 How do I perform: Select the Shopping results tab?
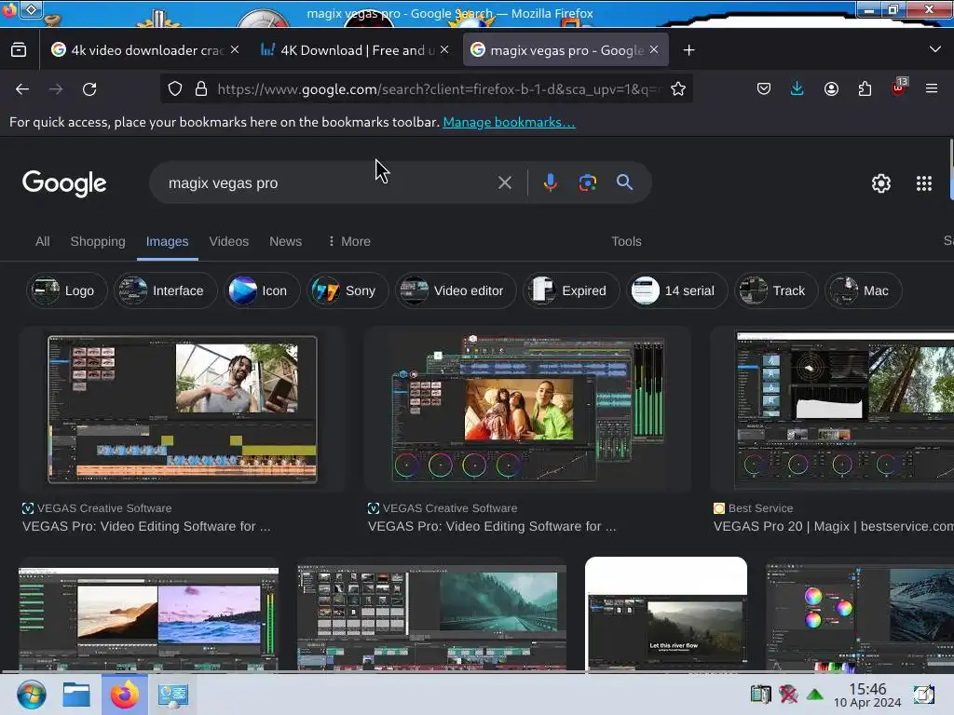[98, 241]
